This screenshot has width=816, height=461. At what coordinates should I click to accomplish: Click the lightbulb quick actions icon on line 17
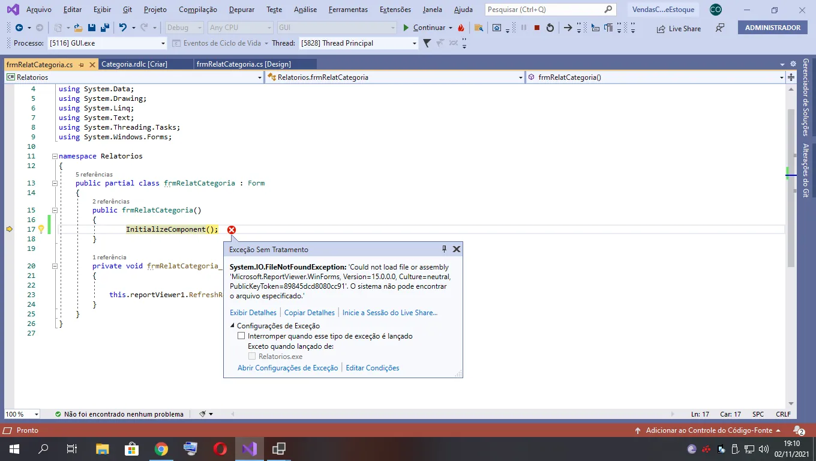pyautogui.click(x=41, y=229)
